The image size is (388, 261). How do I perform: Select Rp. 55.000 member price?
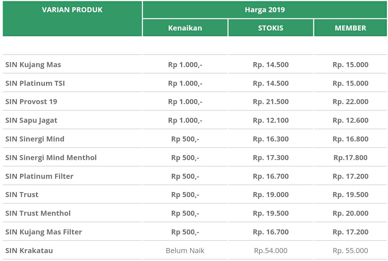350,251
